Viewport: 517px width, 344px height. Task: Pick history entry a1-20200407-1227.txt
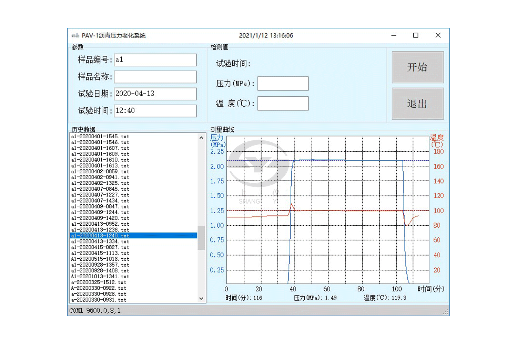(x=100, y=195)
